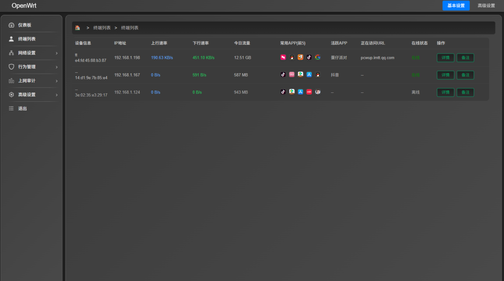Click IP address 192.168.1.198
Screen dimensions: 504x281
click(127, 57)
